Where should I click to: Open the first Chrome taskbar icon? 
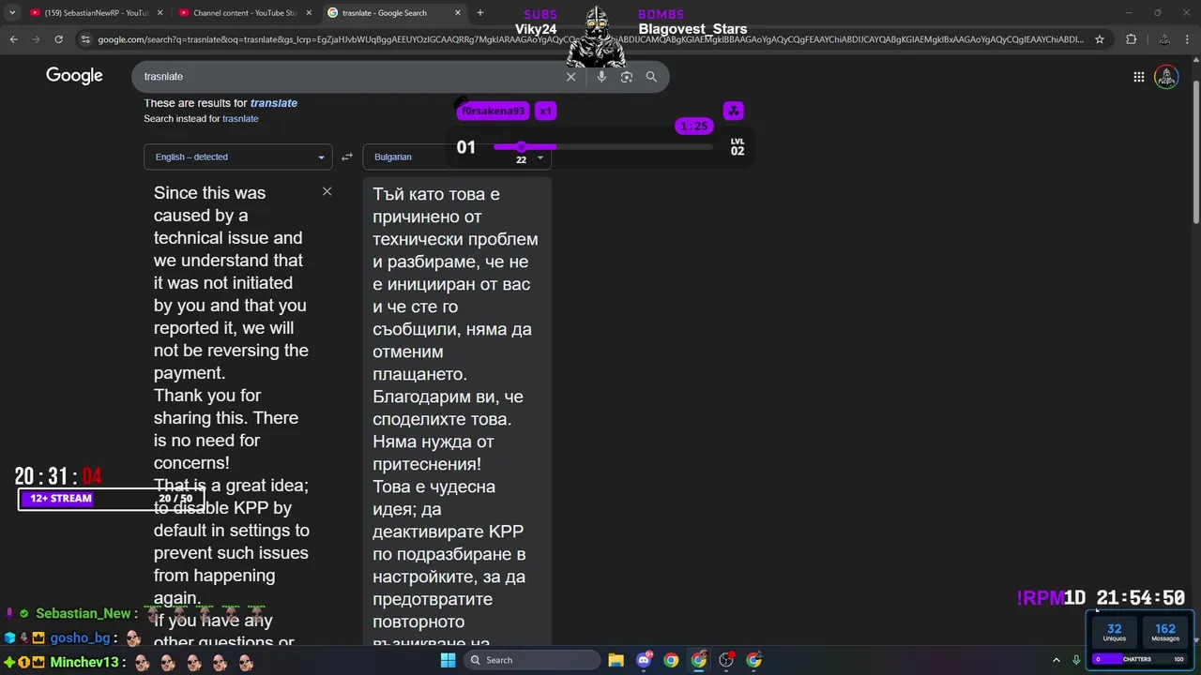click(671, 660)
